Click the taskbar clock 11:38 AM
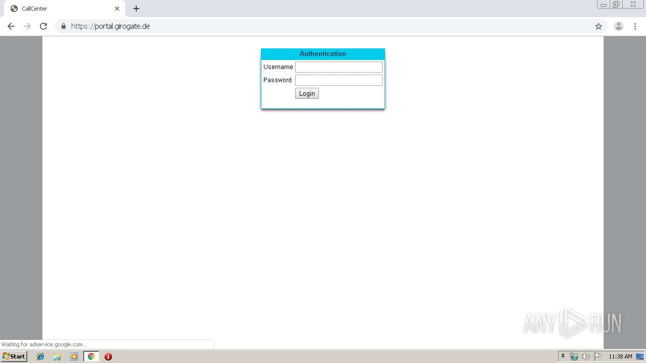The width and height of the screenshot is (646, 363). click(x=620, y=356)
